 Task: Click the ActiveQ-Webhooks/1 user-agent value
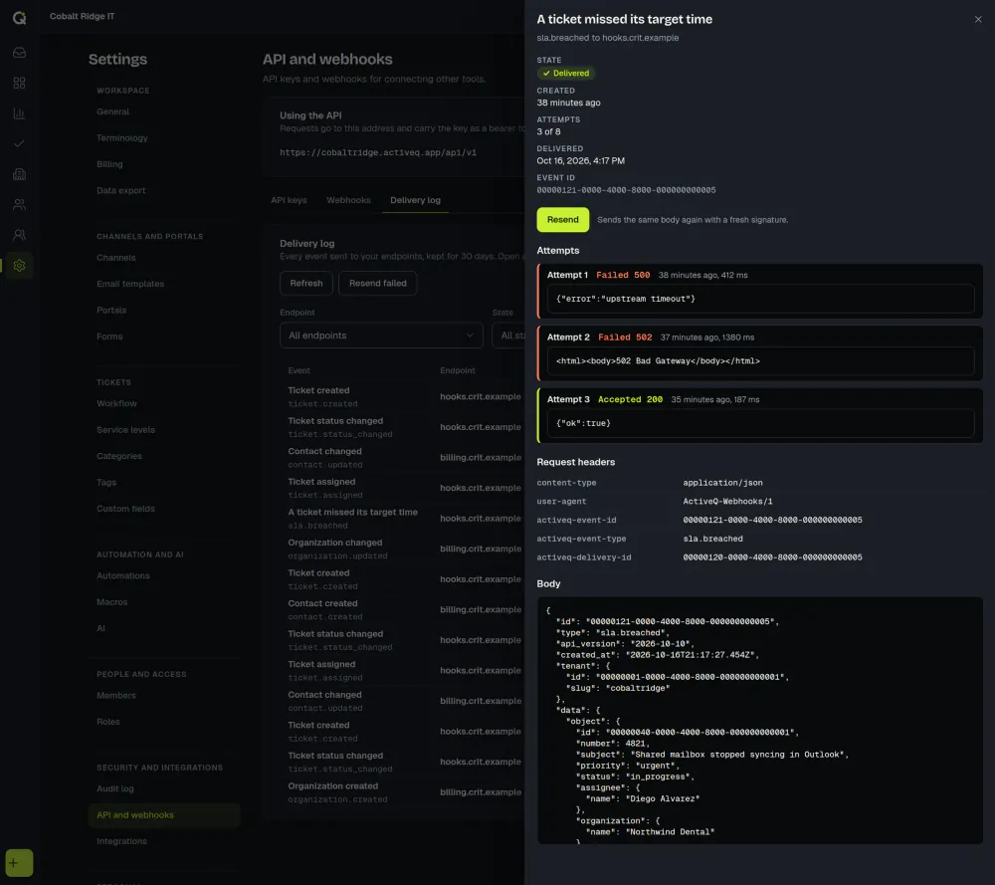pos(728,502)
